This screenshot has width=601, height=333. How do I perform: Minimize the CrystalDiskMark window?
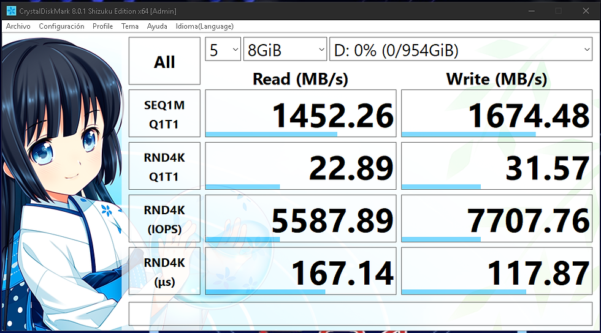pos(531,11)
